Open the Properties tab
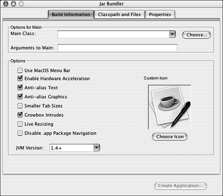Image resolution: width=223 pixels, height=196 pixels. tap(160, 15)
